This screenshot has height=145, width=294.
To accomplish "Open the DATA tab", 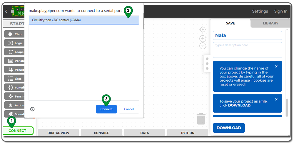I will pyautogui.click(x=145, y=133).
